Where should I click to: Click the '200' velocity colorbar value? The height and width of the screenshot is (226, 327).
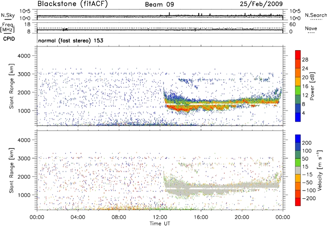point(307,143)
